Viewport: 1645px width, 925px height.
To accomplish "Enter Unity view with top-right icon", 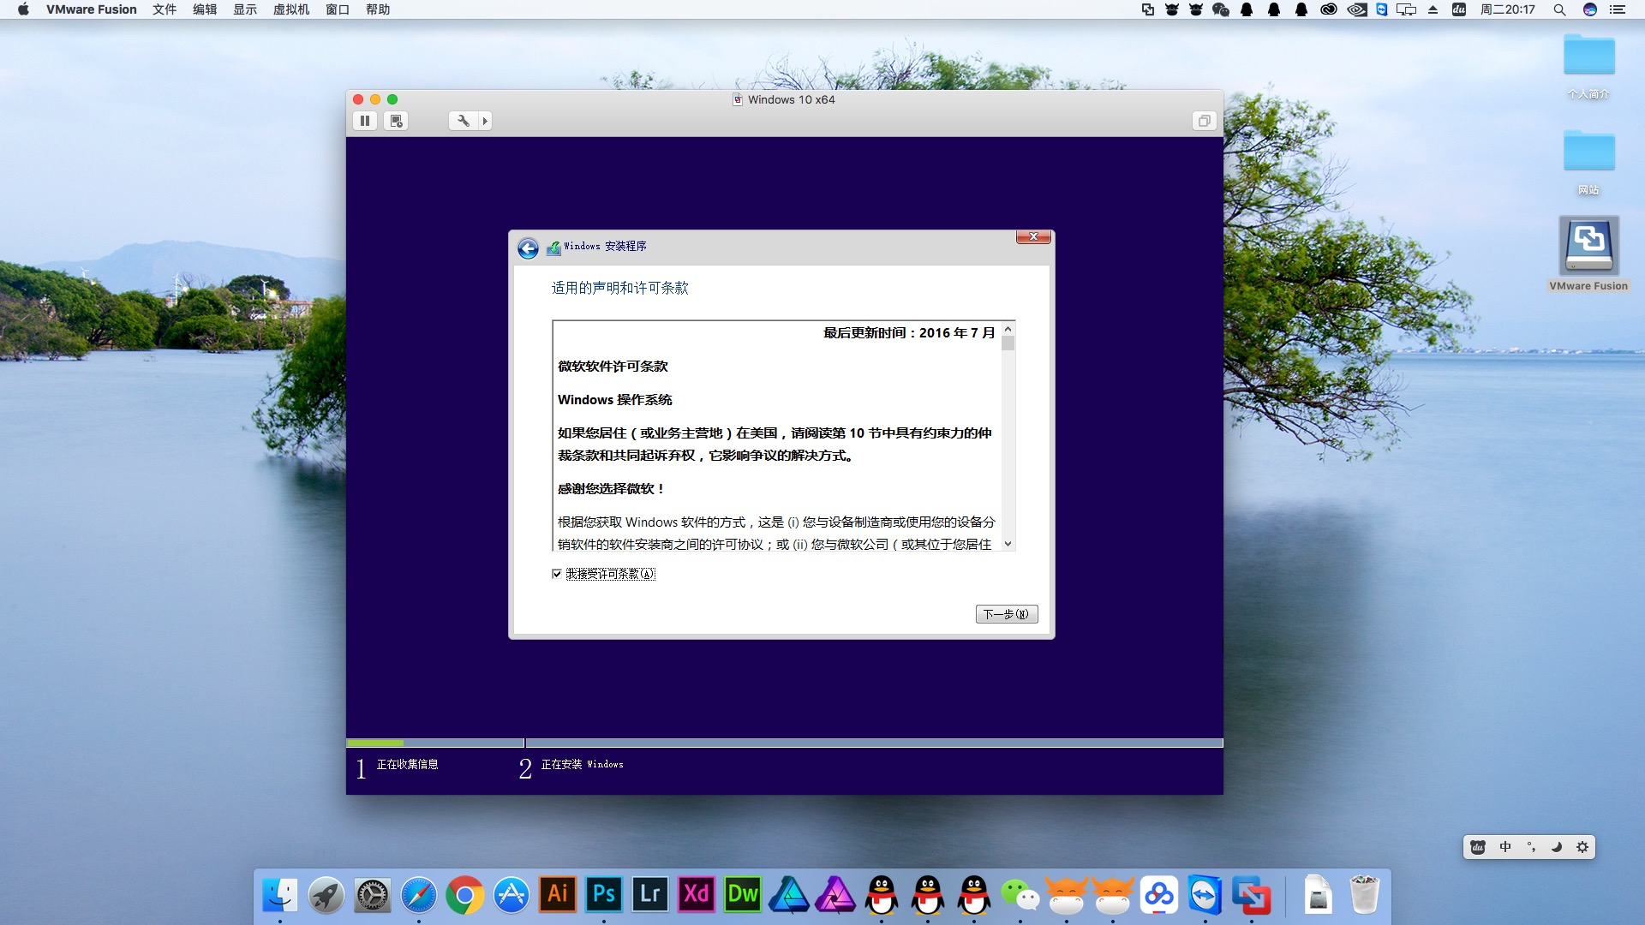I will (x=1204, y=121).
